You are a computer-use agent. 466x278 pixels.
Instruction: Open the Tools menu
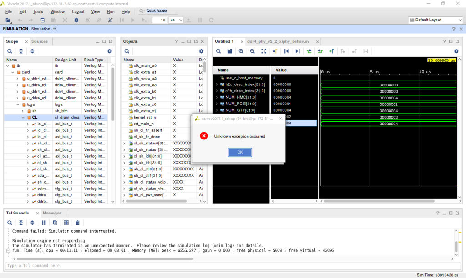38,11
